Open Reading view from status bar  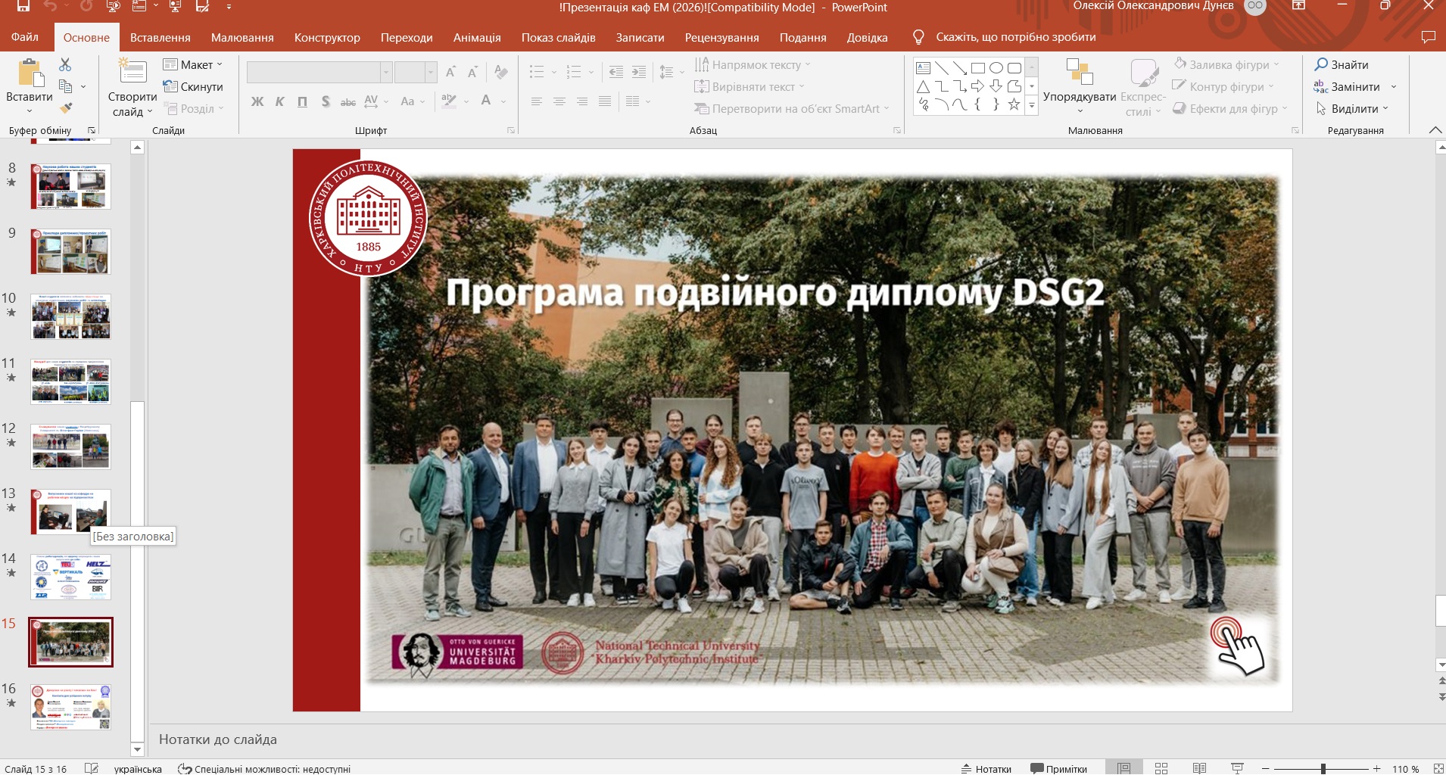(x=1199, y=768)
